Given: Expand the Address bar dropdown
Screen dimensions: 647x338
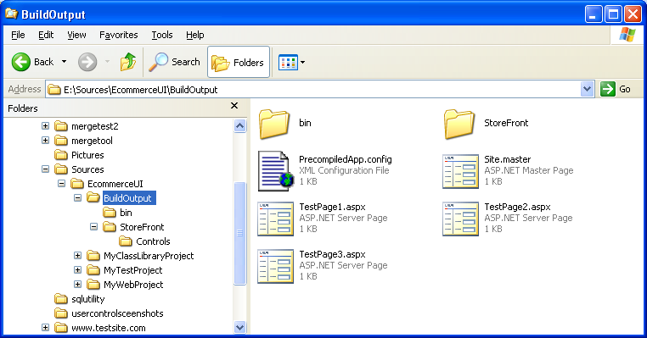Looking at the screenshot, I should click(x=587, y=89).
